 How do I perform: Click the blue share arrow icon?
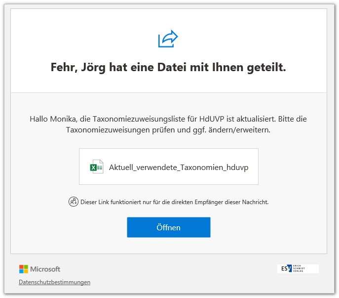tap(168, 39)
